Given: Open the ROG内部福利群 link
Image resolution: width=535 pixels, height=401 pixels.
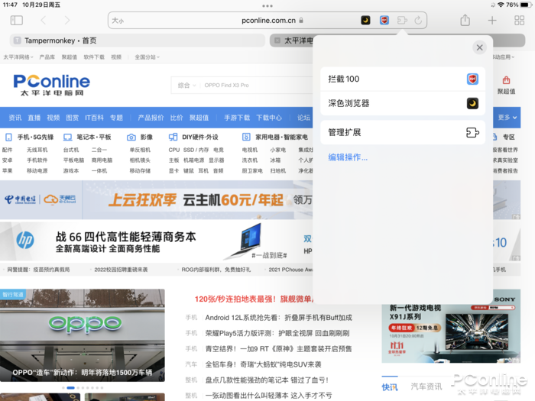Looking at the screenshot, I should tap(216, 270).
